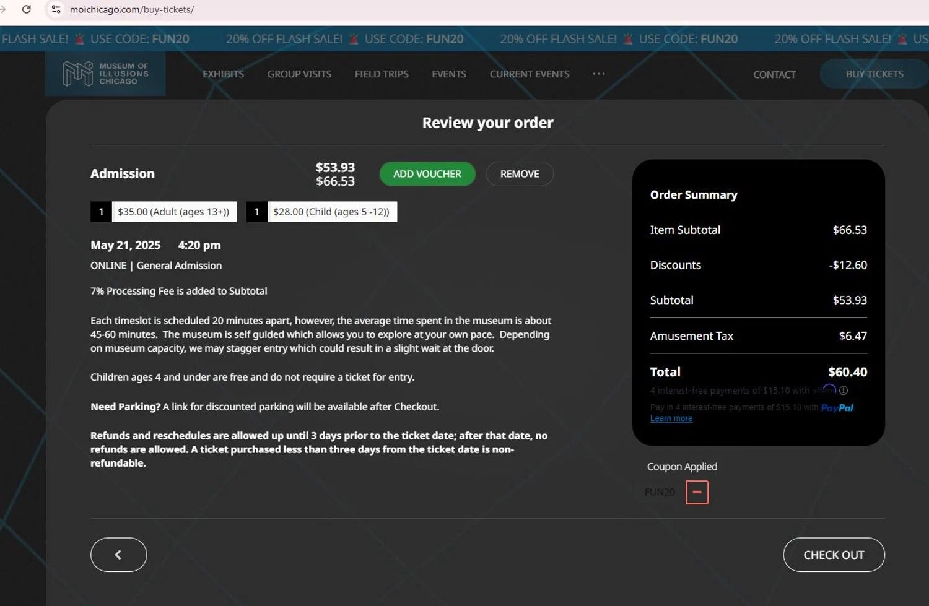Click the 'Order Summary' heading
This screenshot has height=606, width=929.
(x=694, y=195)
